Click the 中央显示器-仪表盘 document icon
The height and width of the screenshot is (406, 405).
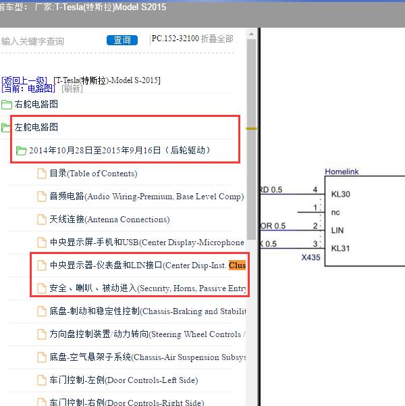pyautogui.click(x=42, y=265)
